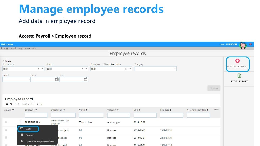Click the Add an Element plus icon

238,61
